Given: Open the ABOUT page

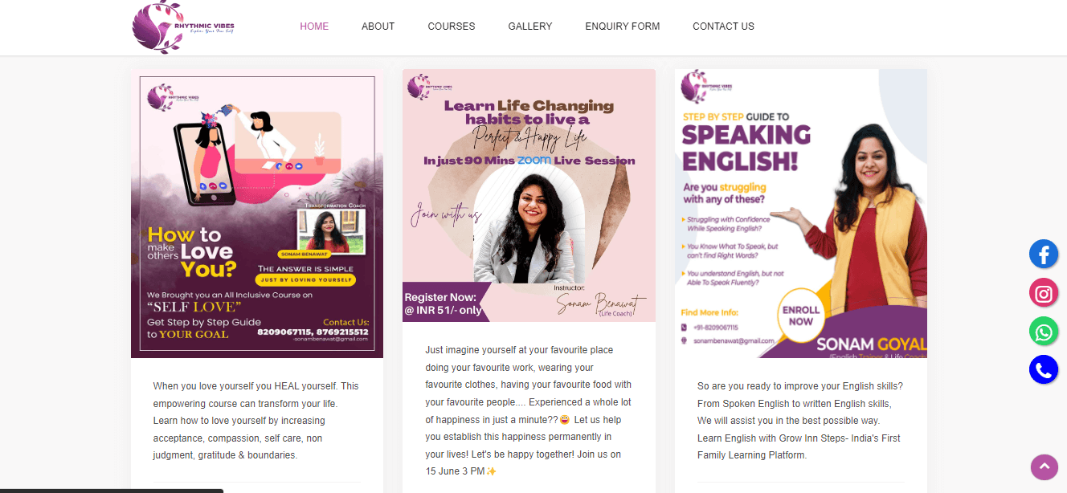Looking at the screenshot, I should (x=378, y=26).
